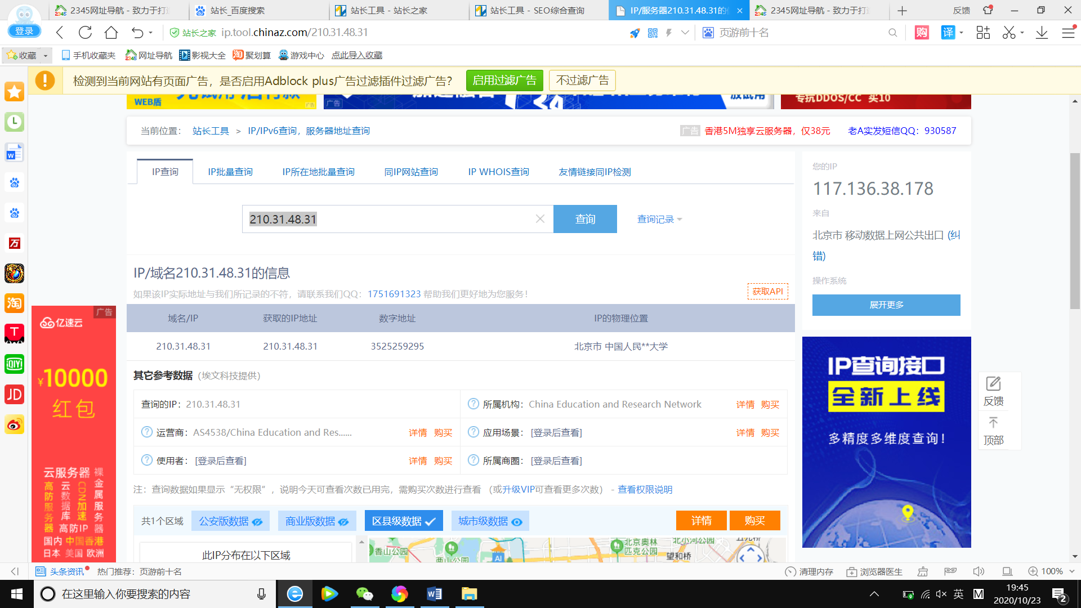1081x608 pixels.
Task: Click the page refresh icon
Action: point(85,33)
